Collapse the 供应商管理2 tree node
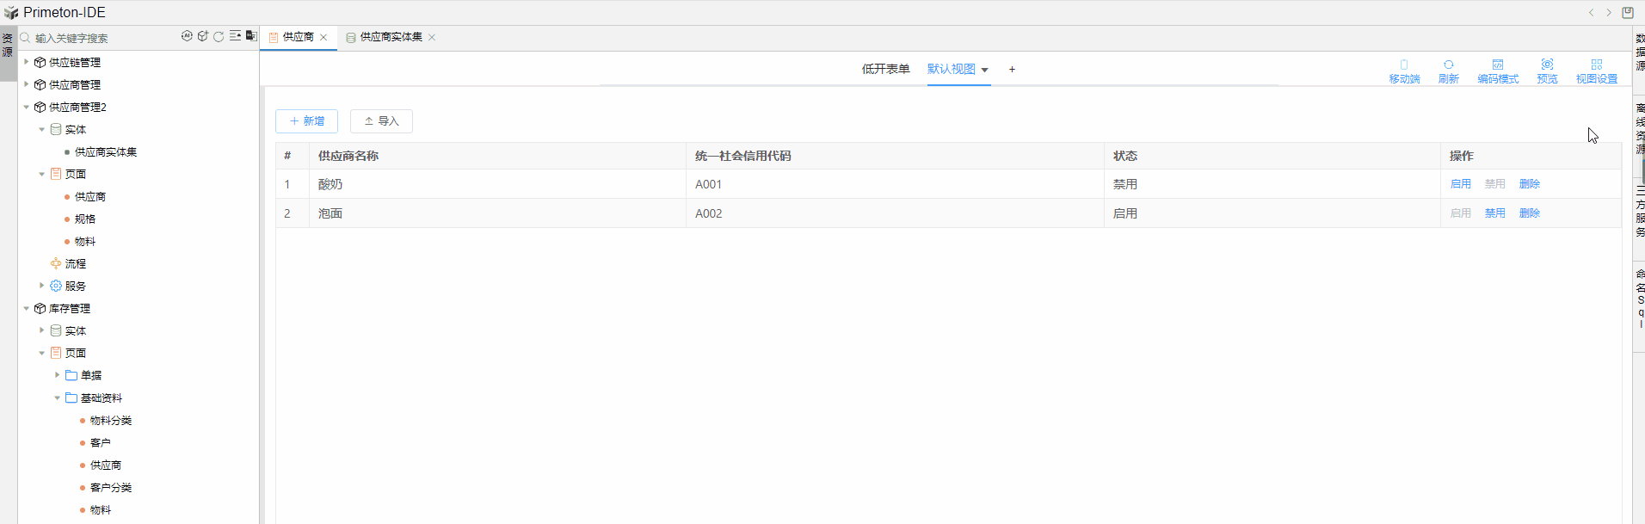The width and height of the screenshot is (1645, 524). (x=27, y=107)
